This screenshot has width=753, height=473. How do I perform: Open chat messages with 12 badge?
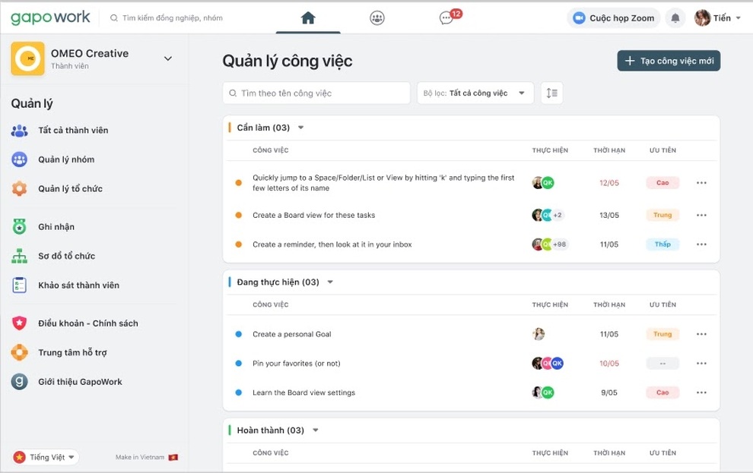coord(450,17)
